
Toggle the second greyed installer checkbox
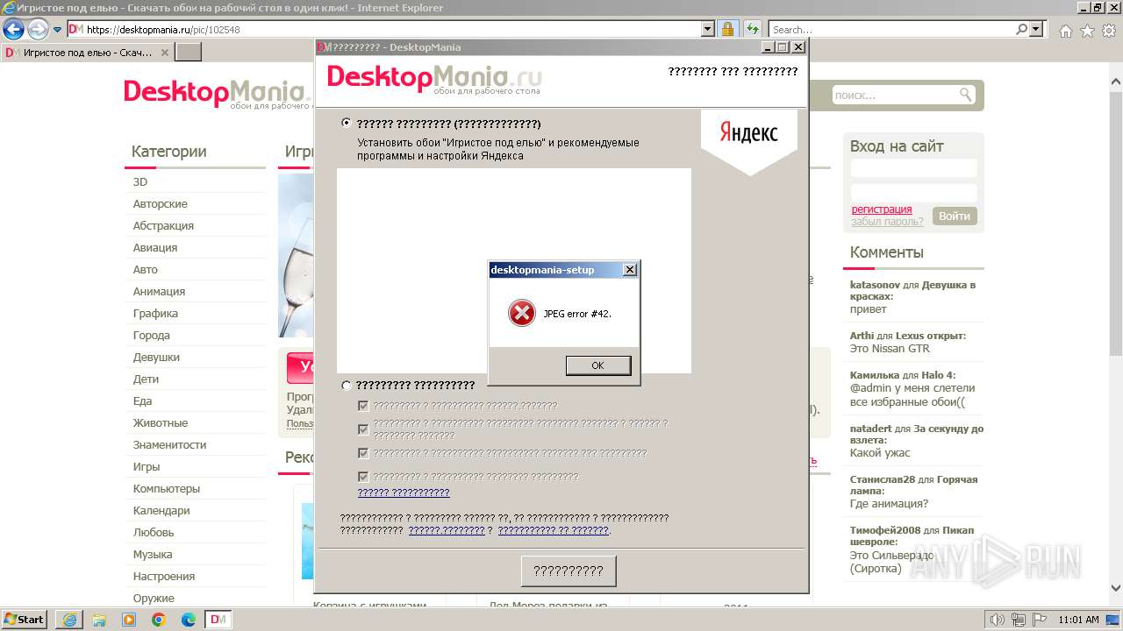(363, 429)
